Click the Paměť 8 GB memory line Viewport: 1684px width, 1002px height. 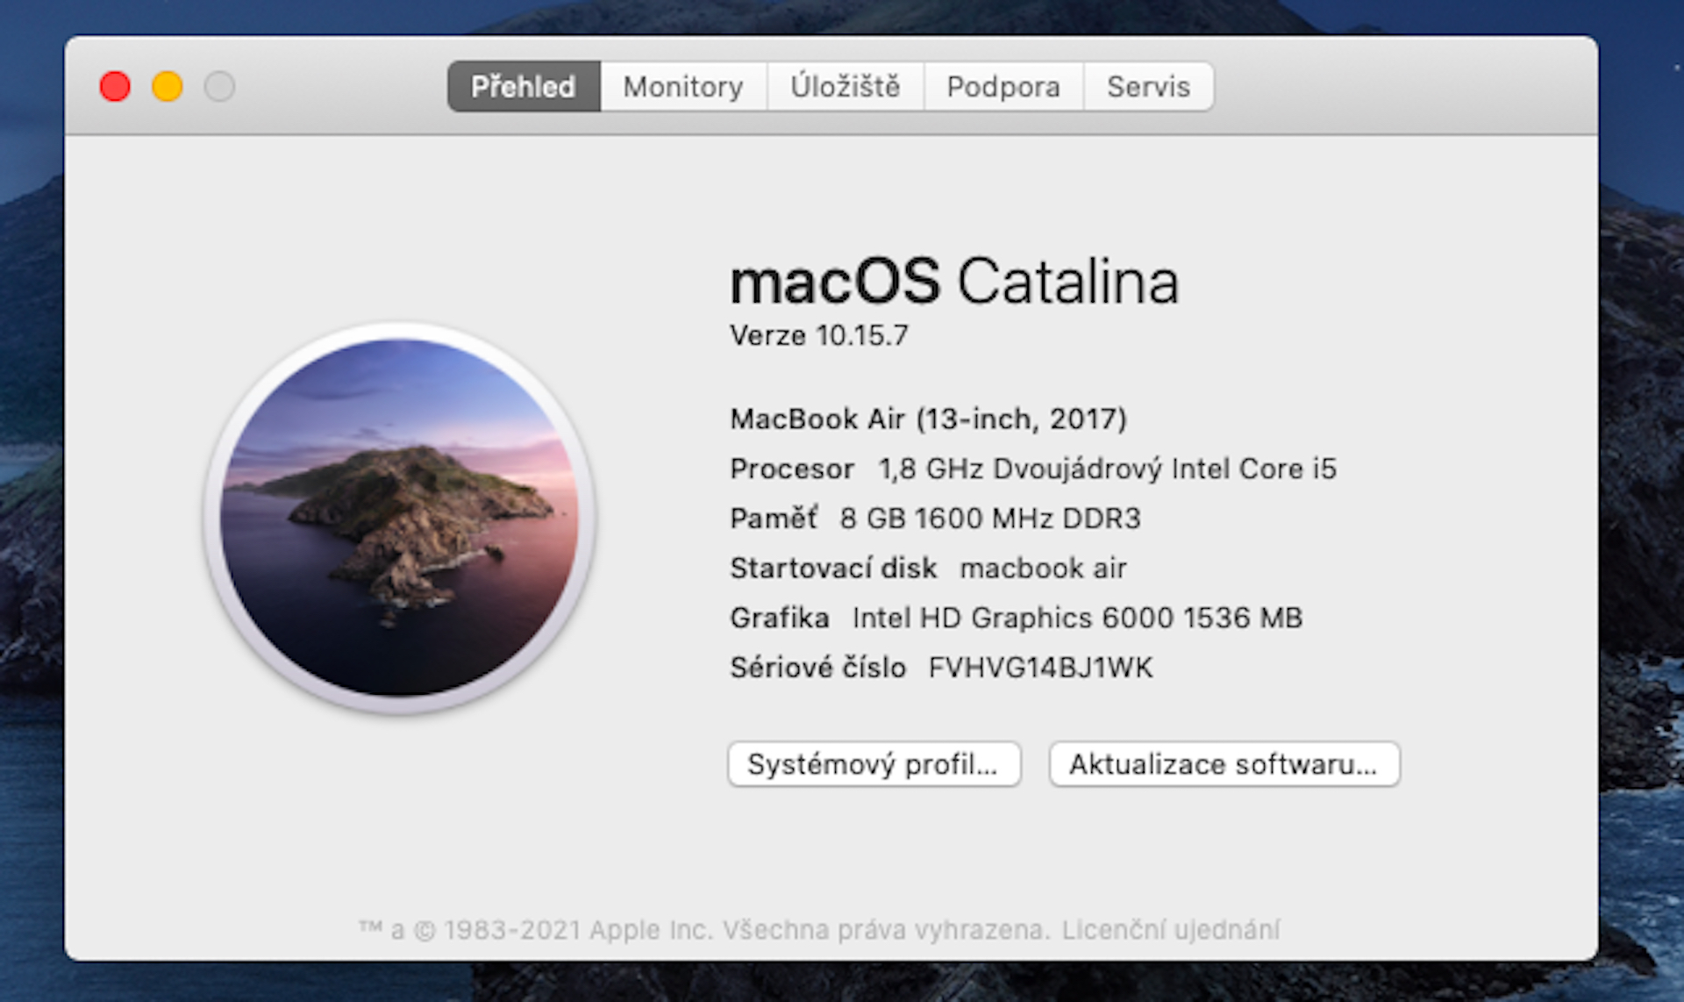click(x=935, y=519)
